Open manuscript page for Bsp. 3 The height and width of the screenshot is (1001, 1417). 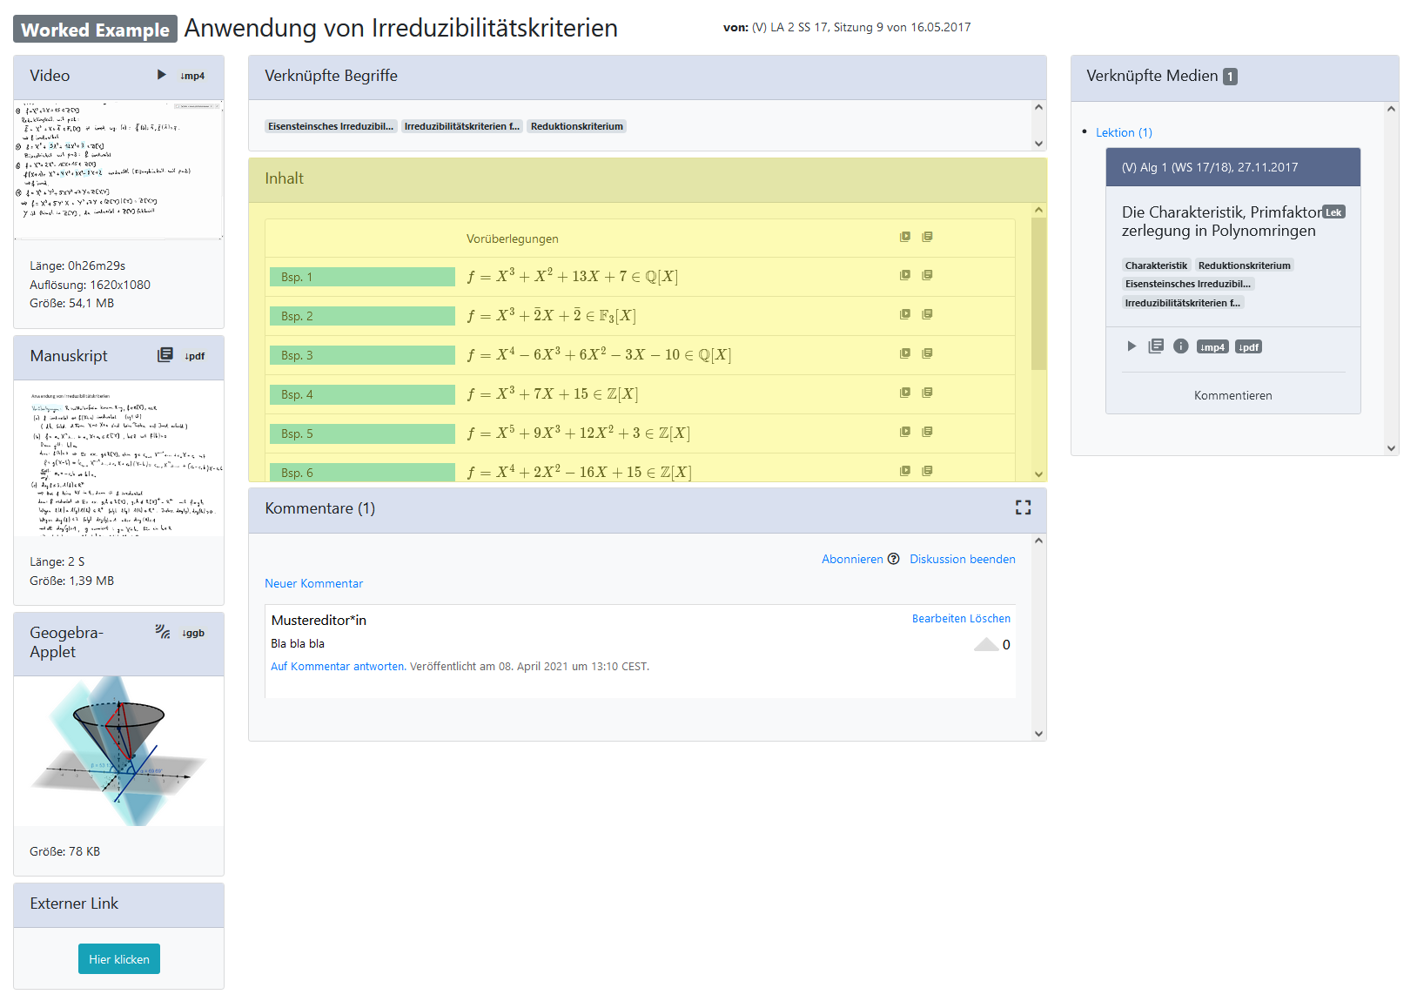point(927,353)
